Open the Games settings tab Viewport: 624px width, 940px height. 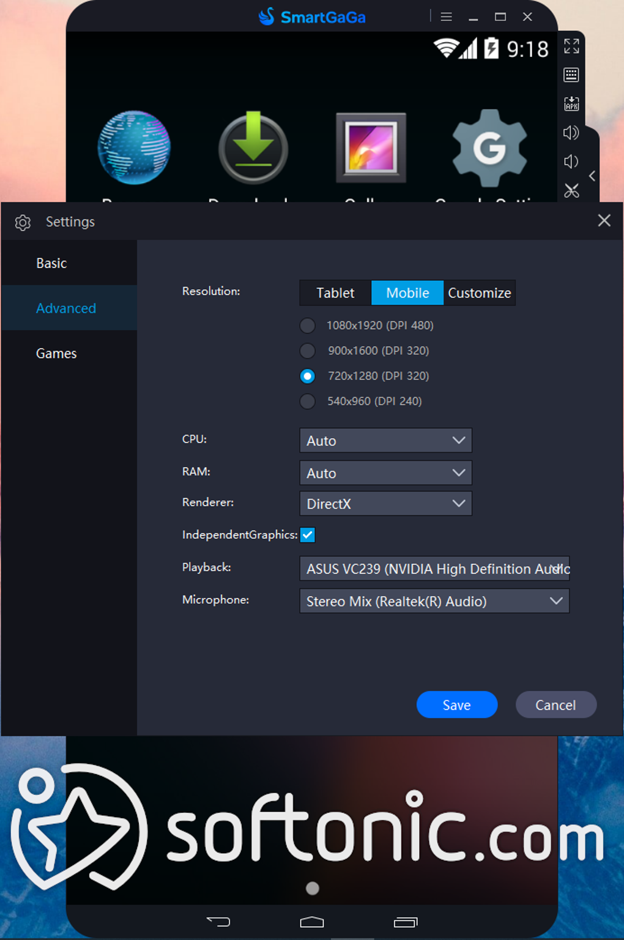tap(69, 353)
